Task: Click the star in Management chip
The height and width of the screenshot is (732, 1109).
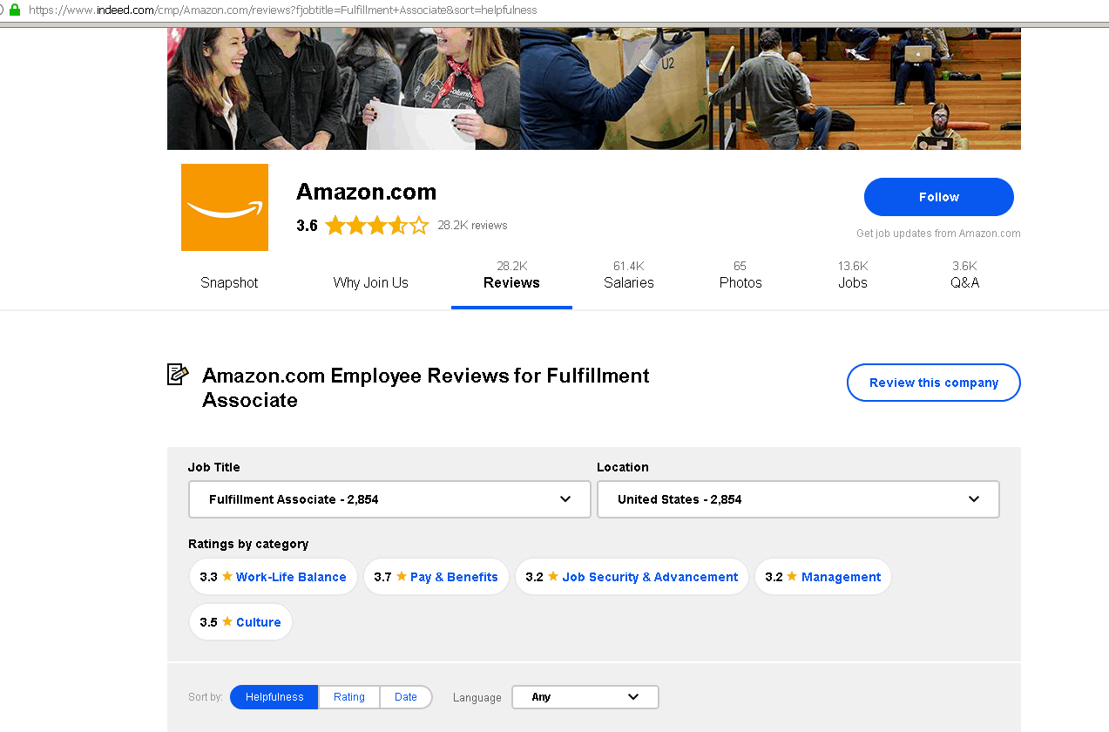Action: (x=792, y=577)
